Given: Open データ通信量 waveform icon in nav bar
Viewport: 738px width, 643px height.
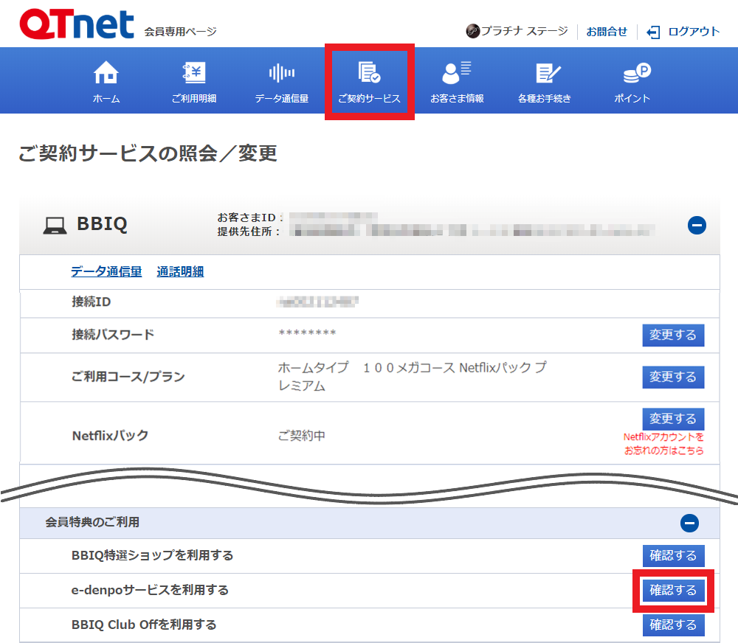Looking at the screenshot, I should (x=281, y=73).
